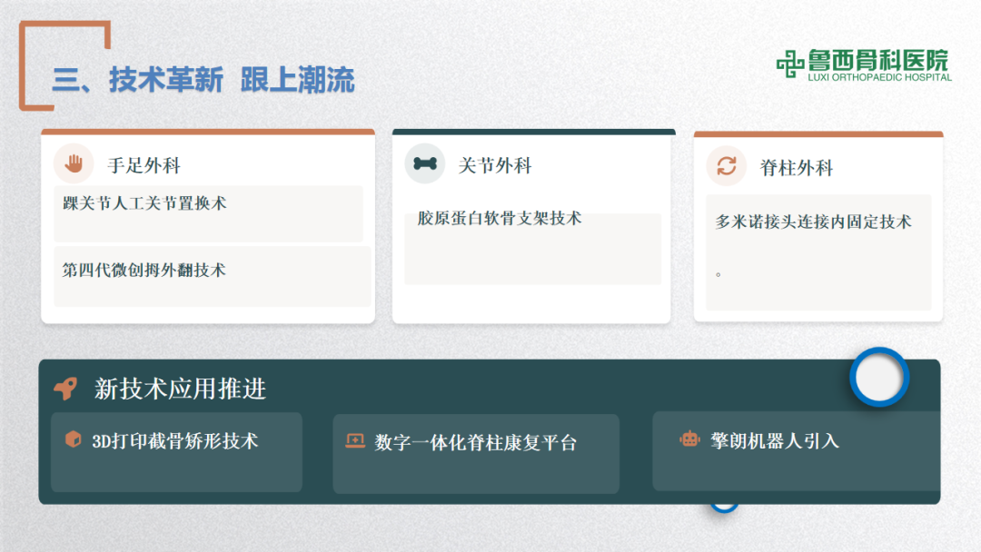Screen dimensions: 981x552
Task: Click the tablet icon beside 数字一体化脊柱康复平台
Action: [x=355, y=439]
